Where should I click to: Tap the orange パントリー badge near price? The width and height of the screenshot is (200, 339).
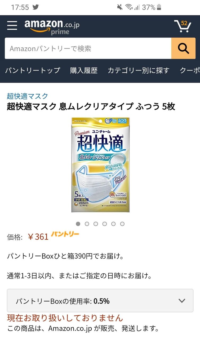pyautogui.click(x=65, y=234)
